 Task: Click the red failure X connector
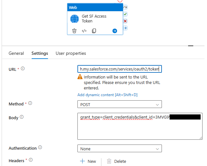click(x=125, y=21)
